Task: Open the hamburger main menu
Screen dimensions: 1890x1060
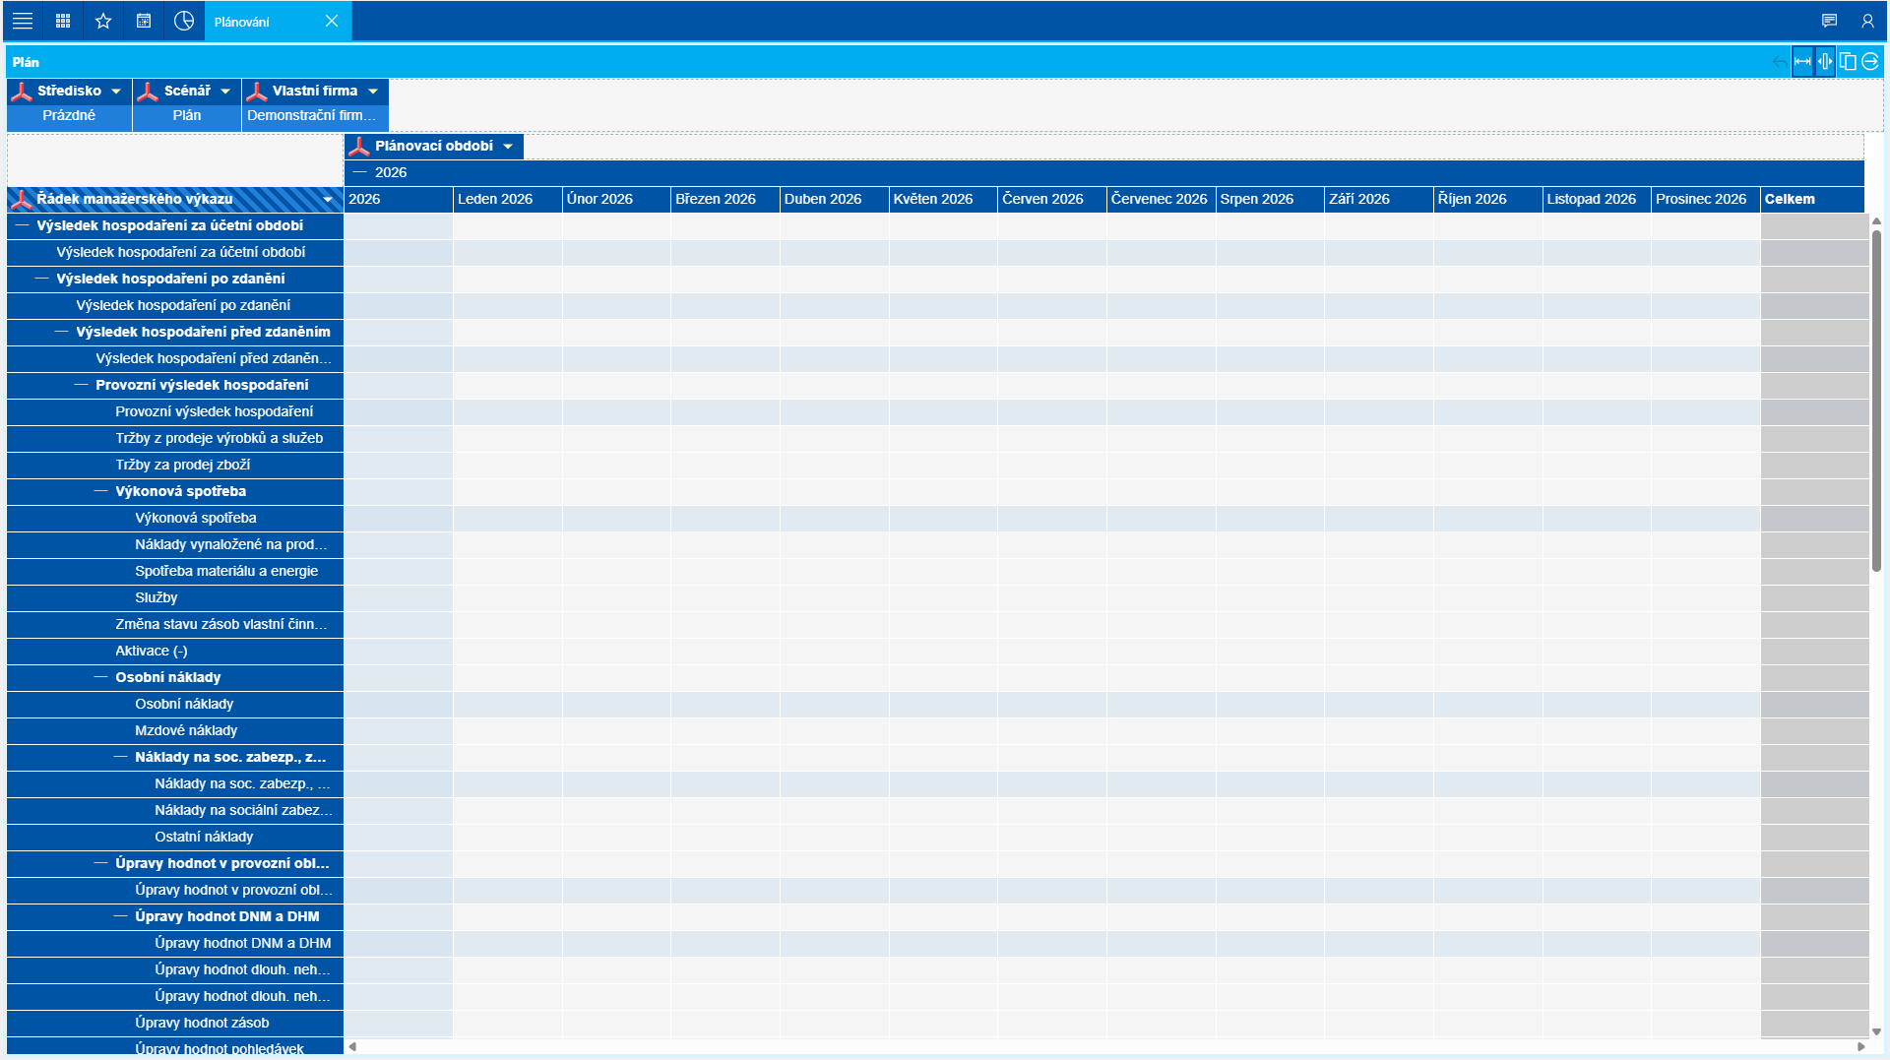Action: [x=22, y=21]
